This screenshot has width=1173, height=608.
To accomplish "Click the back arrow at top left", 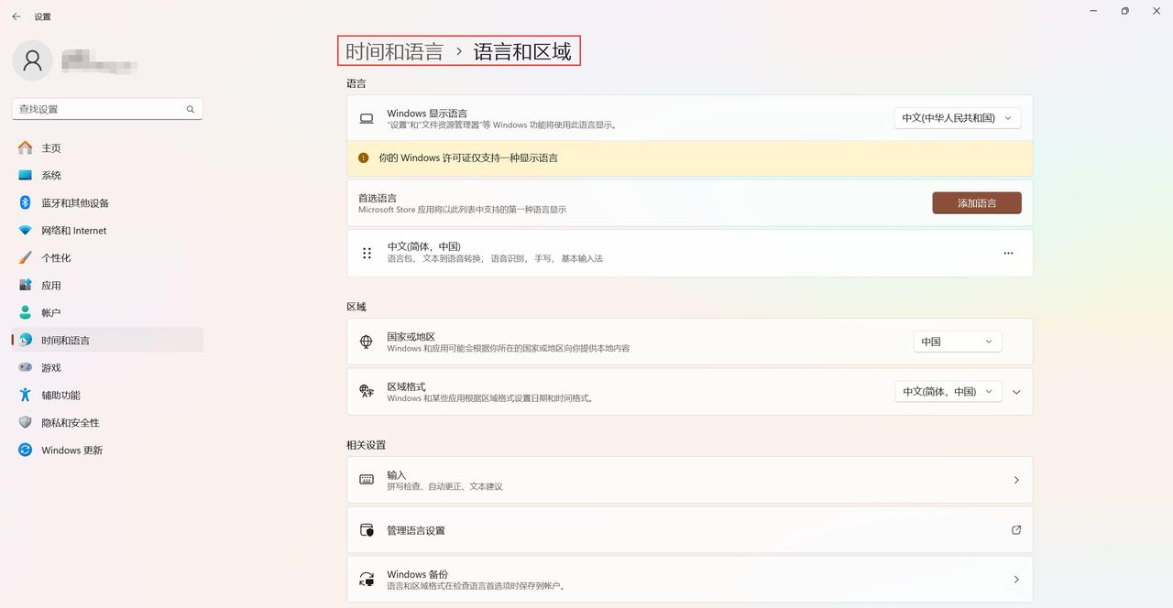I will point(16,16).
